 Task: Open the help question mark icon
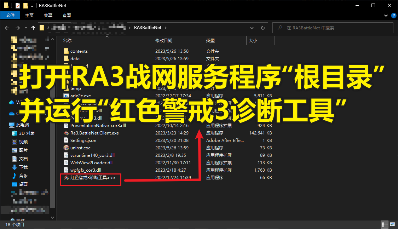click(394, 16)
